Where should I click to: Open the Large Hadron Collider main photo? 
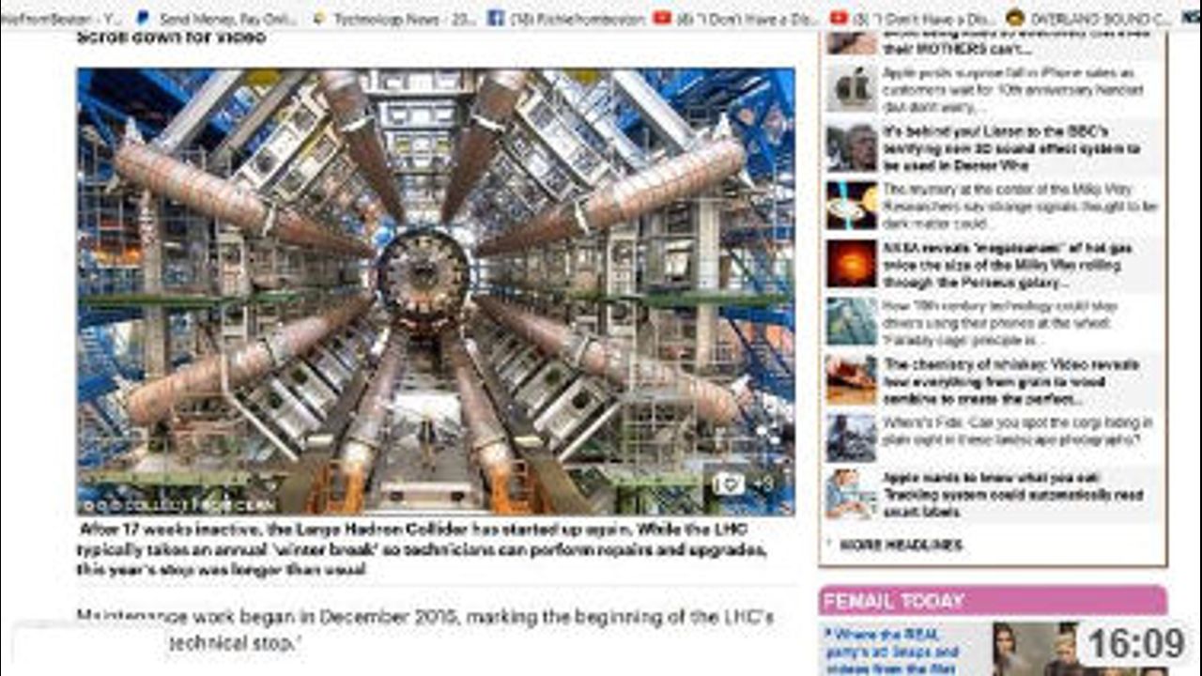click(x=436, y=291)
